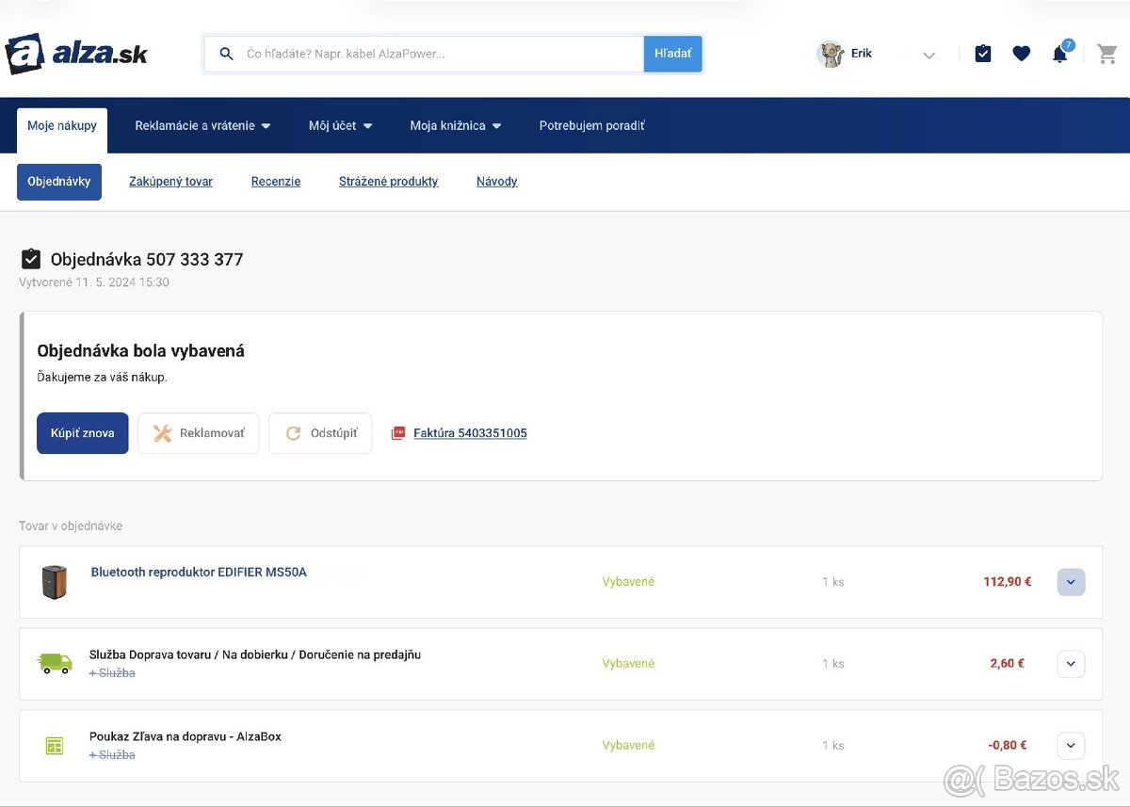Screen dimensions: 1130x807
Task: Open the alza.sk logo homepage
Action: pyautogui.click(x=76, y=54)
